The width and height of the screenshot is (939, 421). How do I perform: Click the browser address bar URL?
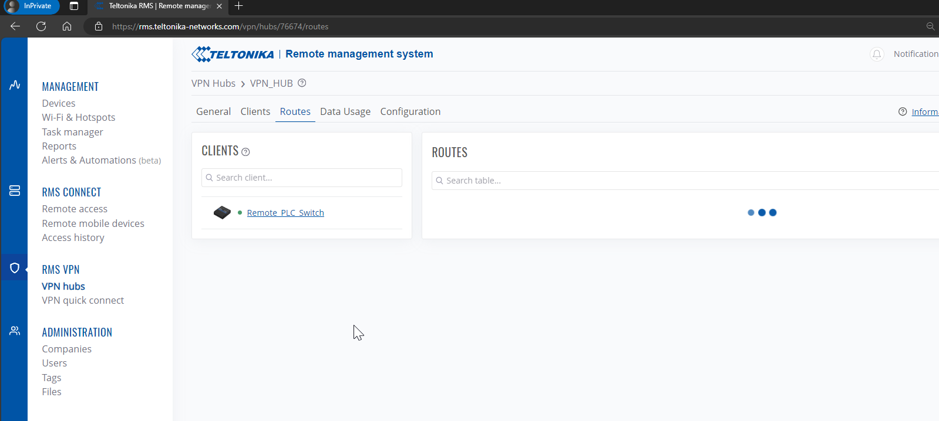point(220,26)
